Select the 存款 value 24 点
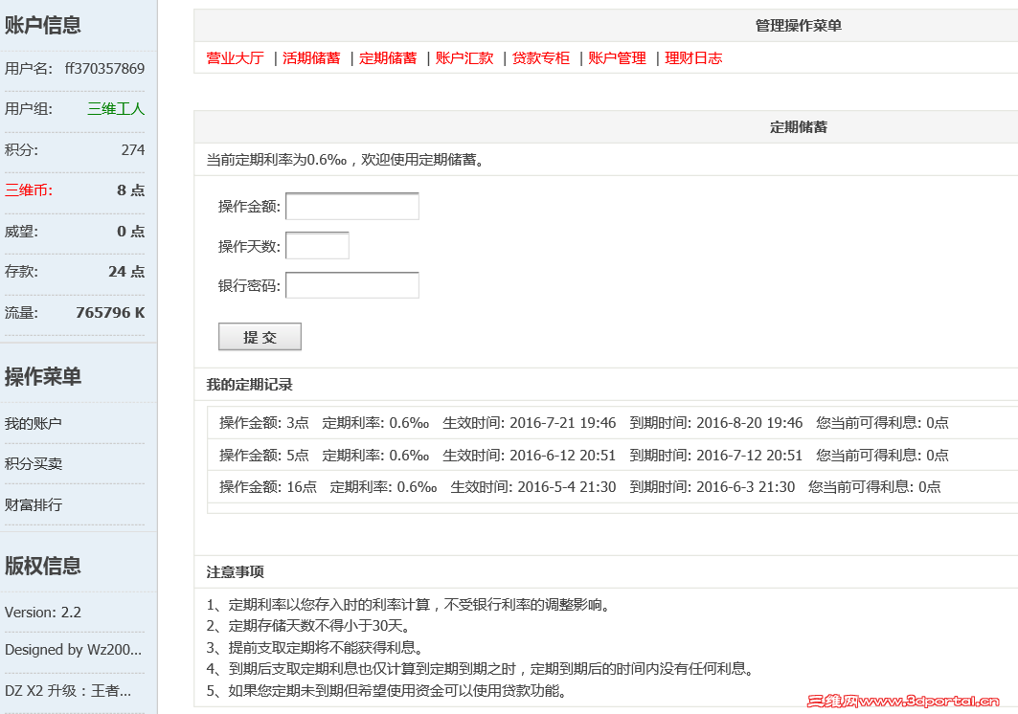The width and height of the screenshot is (1018, 714). (126, 271)
